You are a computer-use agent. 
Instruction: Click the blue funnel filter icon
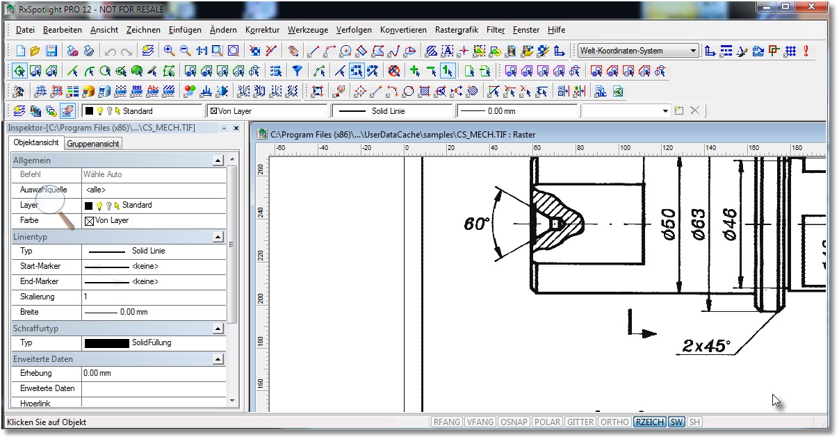pyautogui.click(x=297, y=71)
